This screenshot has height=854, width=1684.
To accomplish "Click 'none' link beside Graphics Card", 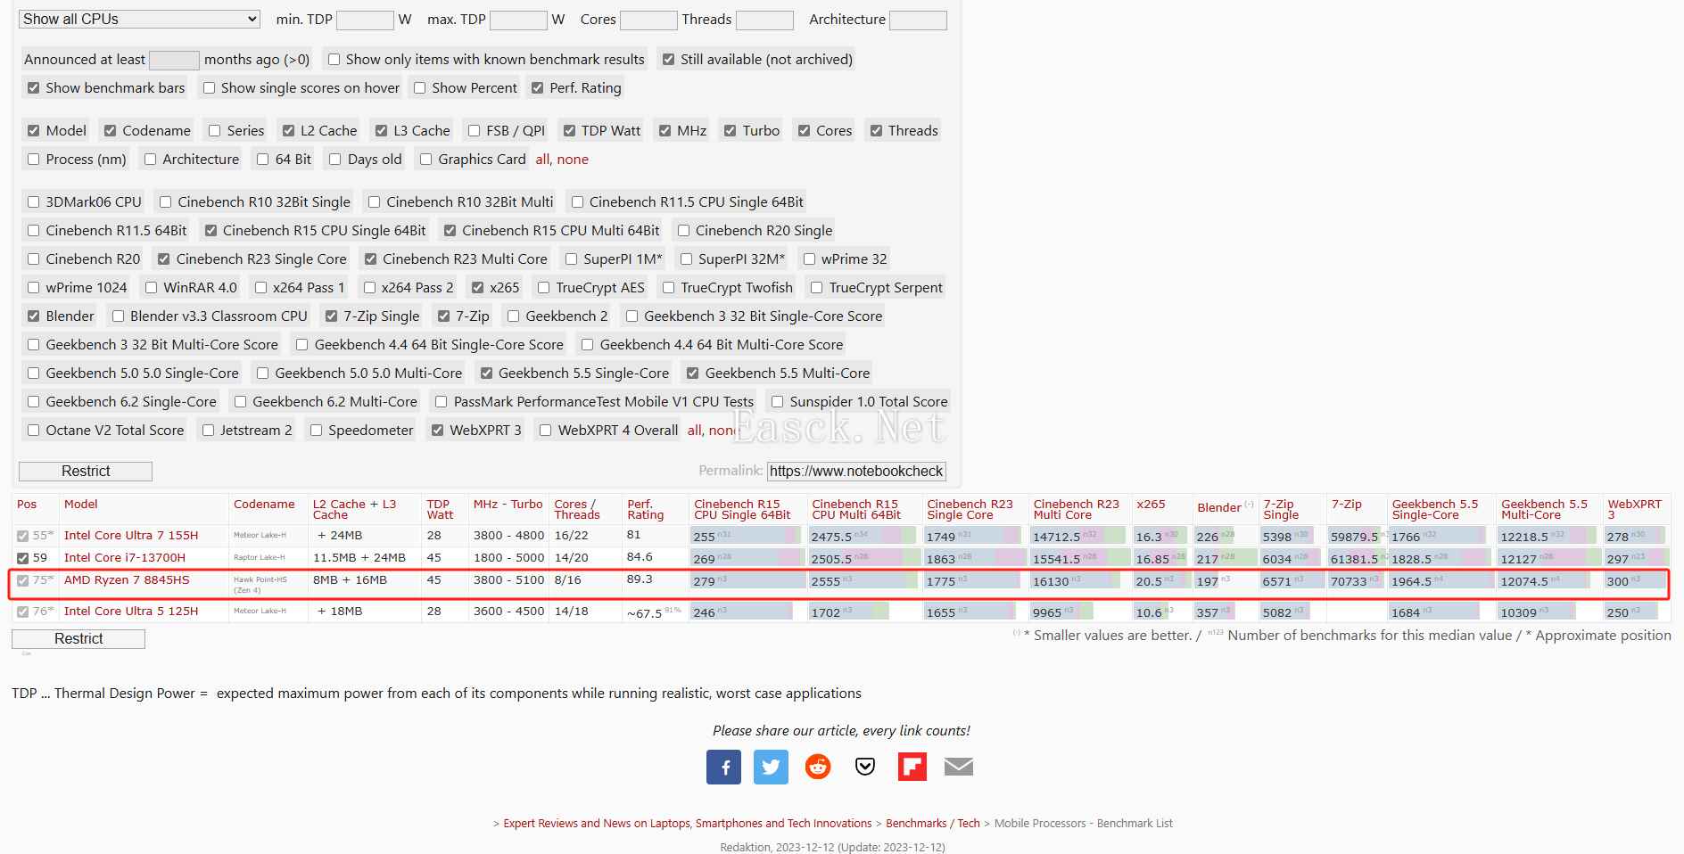I will 573,160.
